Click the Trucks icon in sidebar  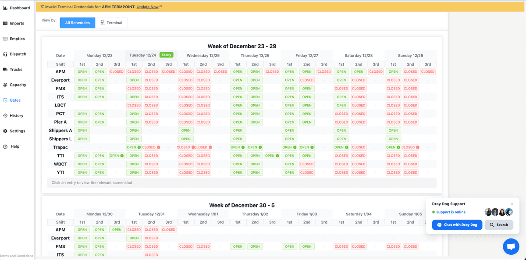pos(5,69)
